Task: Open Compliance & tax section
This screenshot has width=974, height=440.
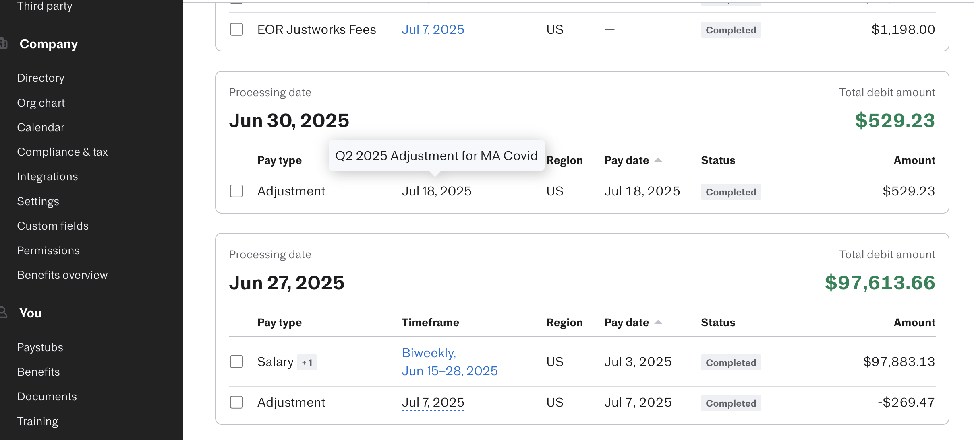Action: pyautogui.click(x=62, y=152)
